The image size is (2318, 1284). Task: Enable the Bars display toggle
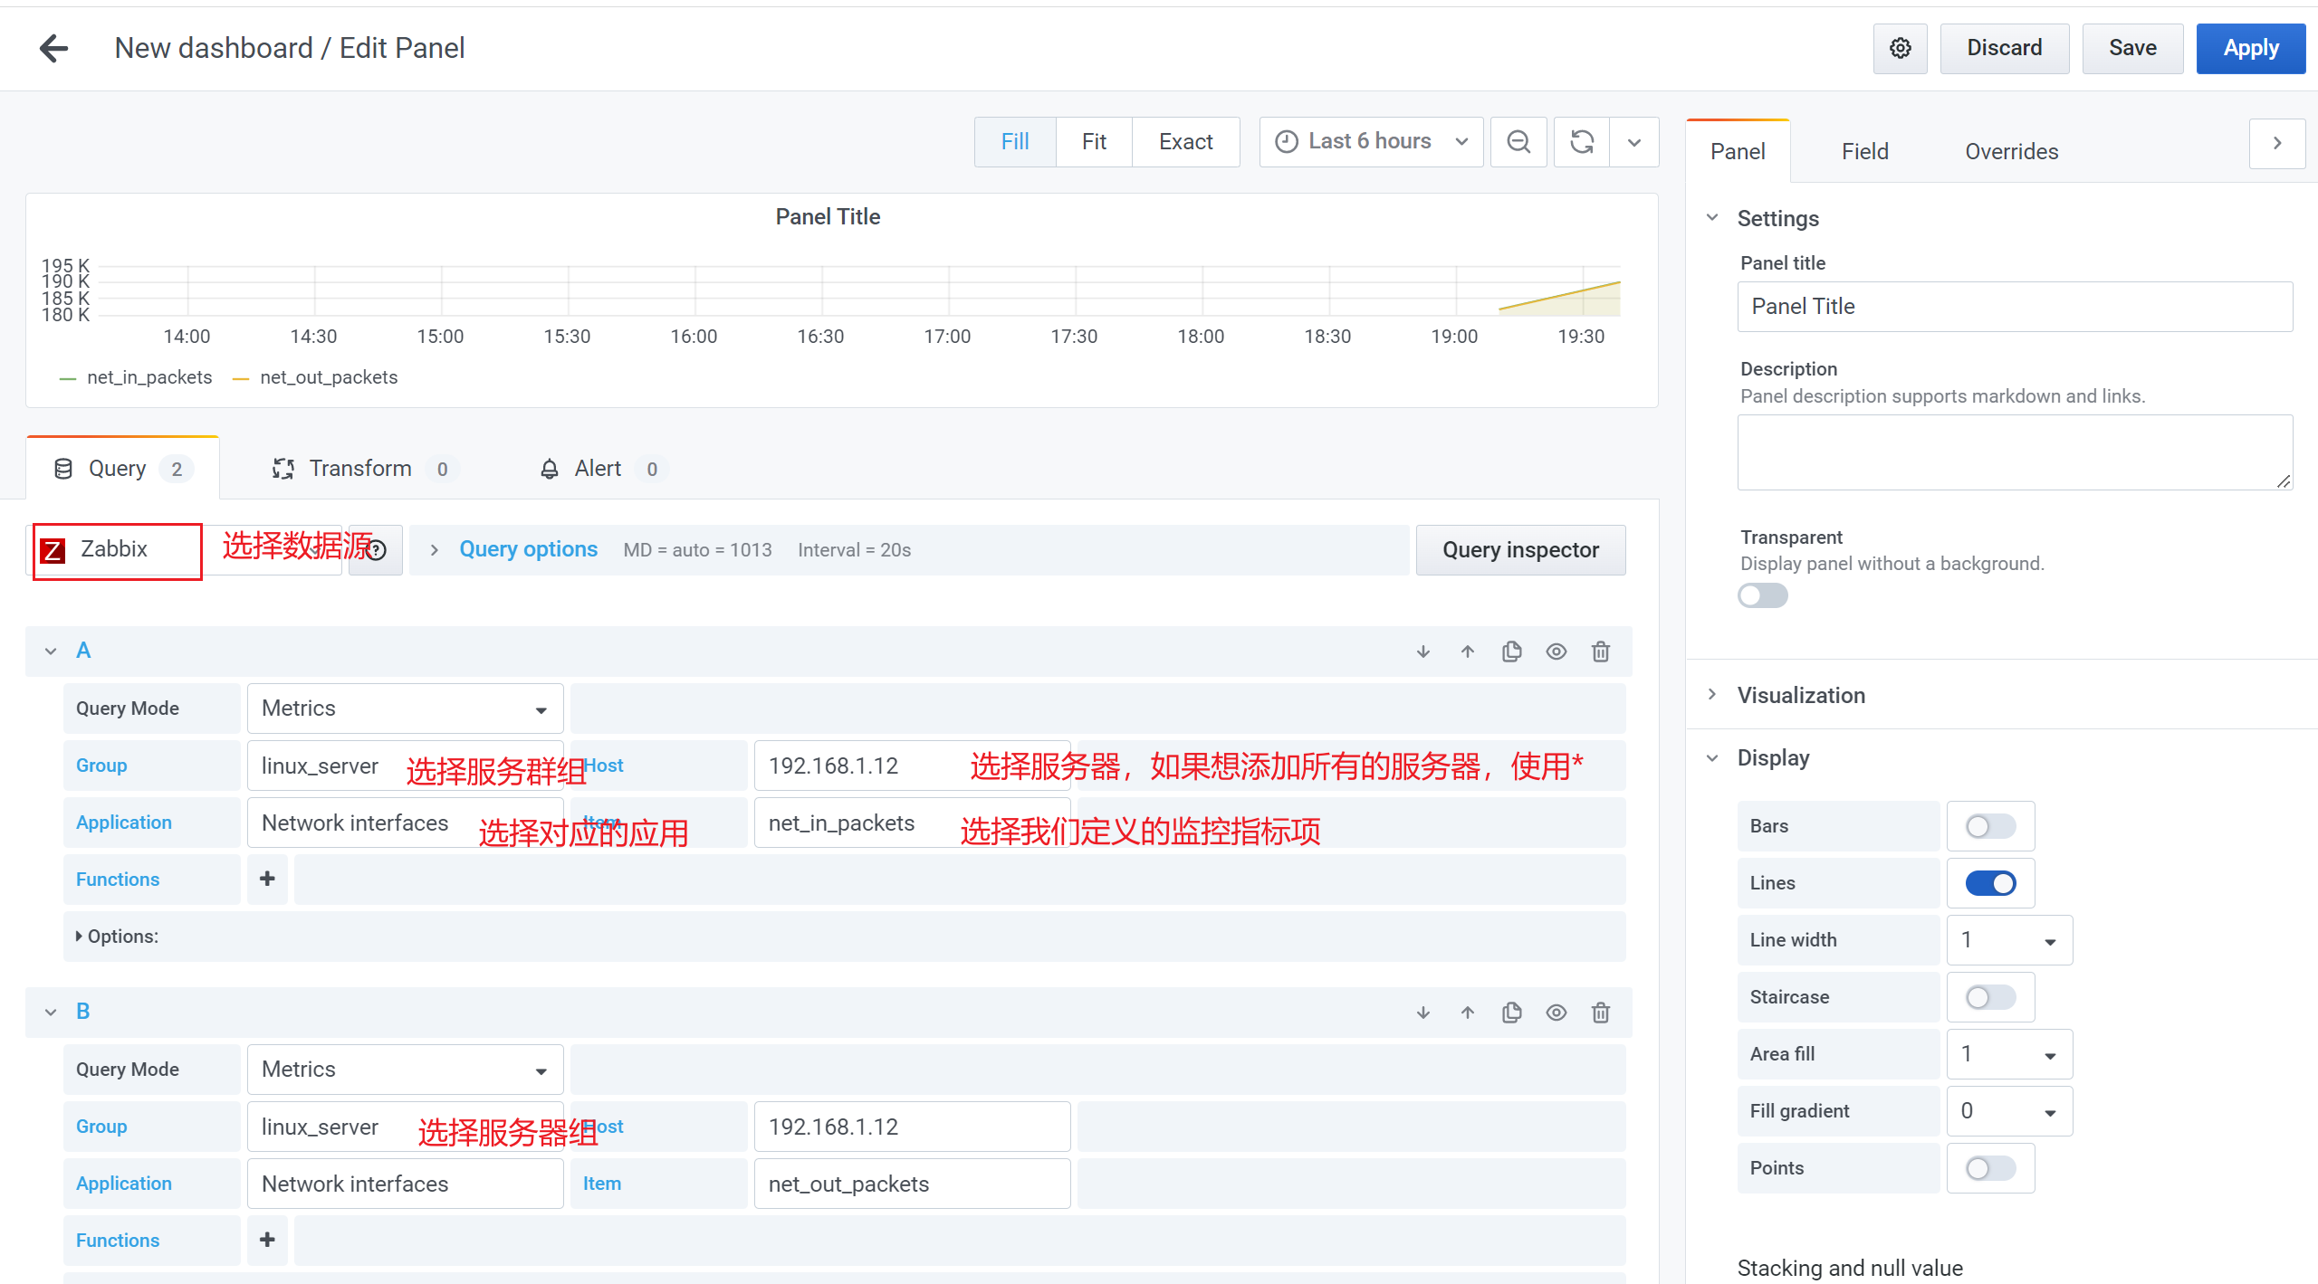[x=1990, y=826]
